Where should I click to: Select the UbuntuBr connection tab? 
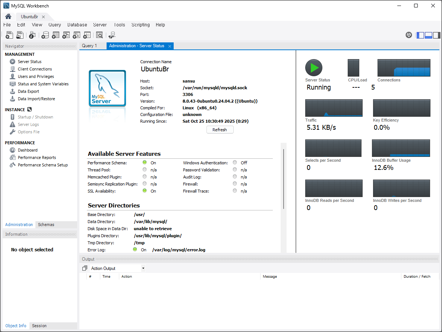(29, 17)
